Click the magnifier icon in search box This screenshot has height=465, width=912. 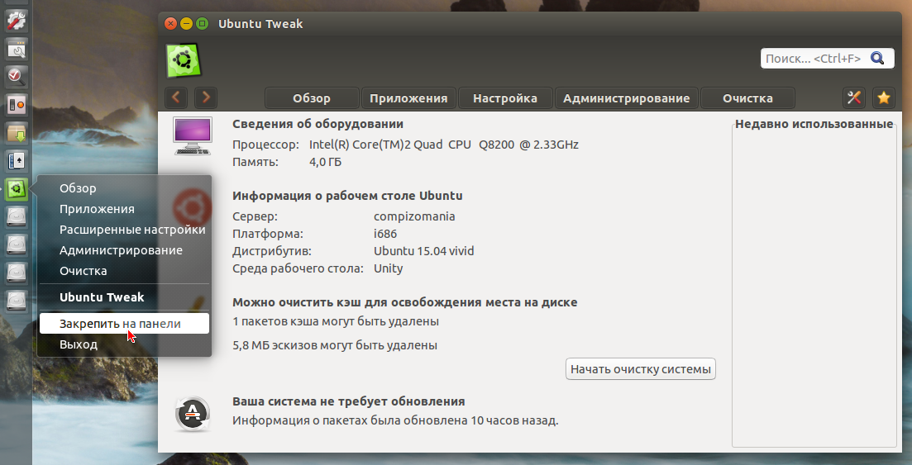click(877, 58)
